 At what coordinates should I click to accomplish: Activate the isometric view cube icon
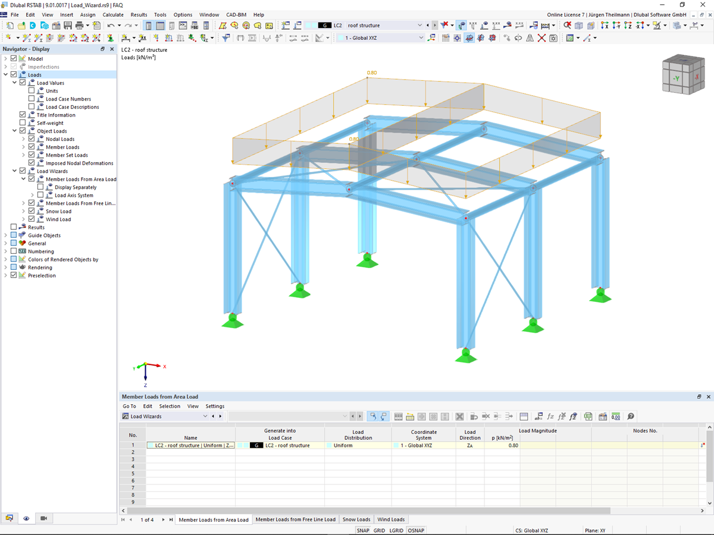coord(683,74)
